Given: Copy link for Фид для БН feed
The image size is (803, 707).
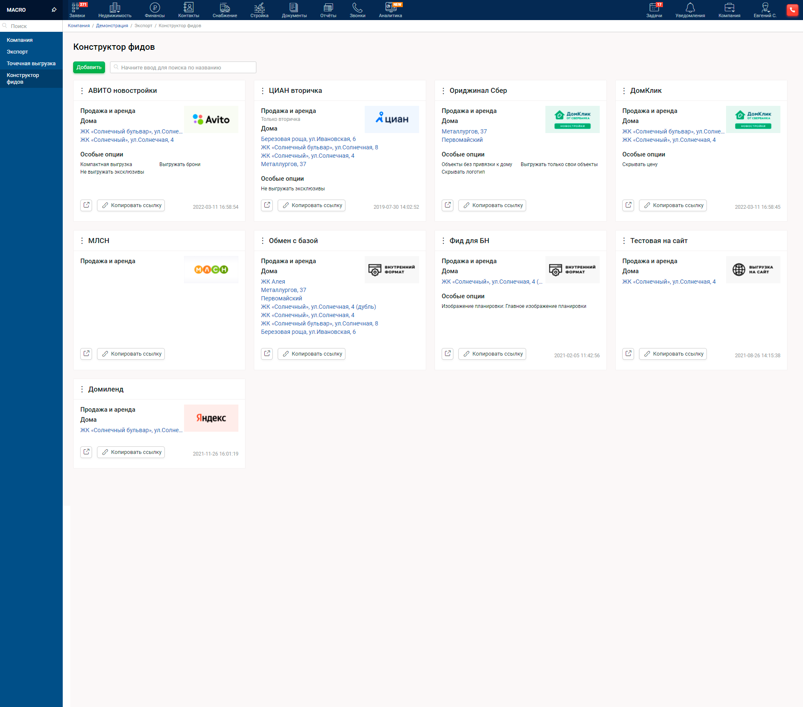Looking at the screenshot, I should 492,353.
